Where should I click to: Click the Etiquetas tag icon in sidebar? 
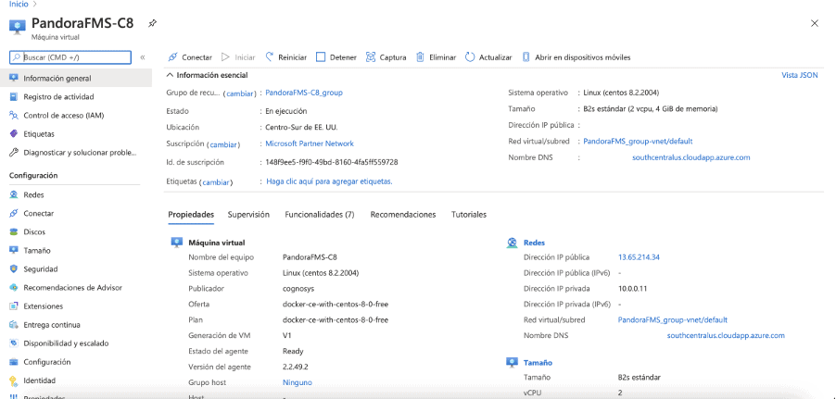click(14, 133)
